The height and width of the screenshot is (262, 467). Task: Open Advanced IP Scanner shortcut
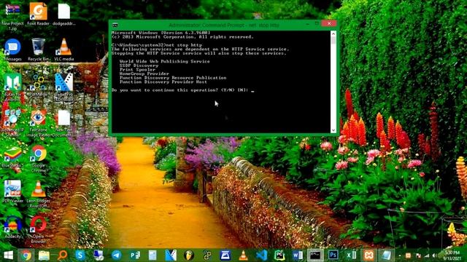pyautogui.click(x=12, y=122)
